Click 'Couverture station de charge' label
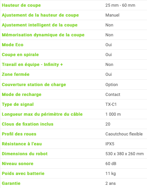The height and width of the screenshot is (188, 147). coord(34,85)
